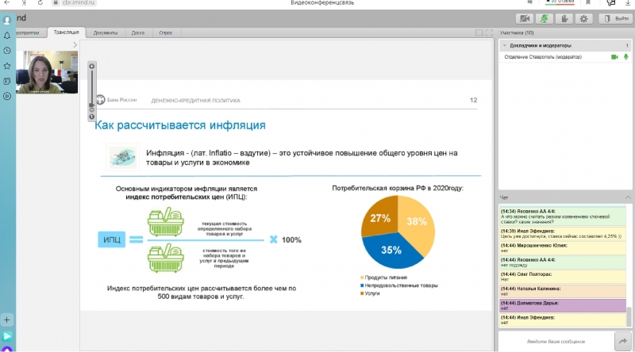635x352 pixels.
Task: Select chat message from Наталья Калинина
Action: tap(563, 291)
